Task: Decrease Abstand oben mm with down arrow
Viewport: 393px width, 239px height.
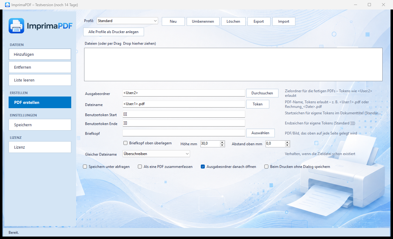Action: tap(287, 145)
